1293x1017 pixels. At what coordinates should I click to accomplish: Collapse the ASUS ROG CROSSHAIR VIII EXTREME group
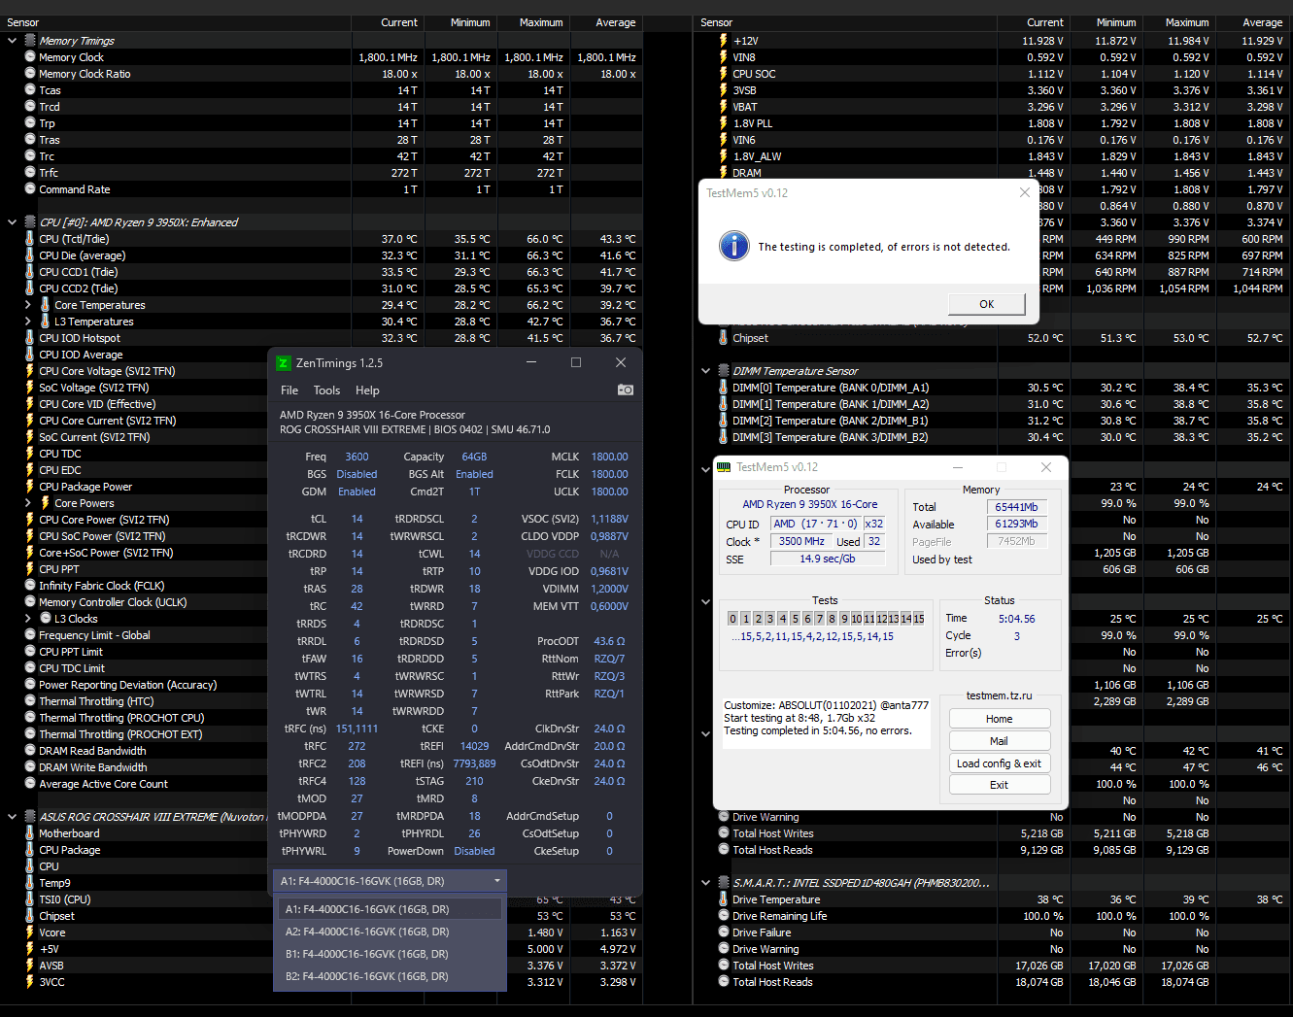tap(12, 817)
